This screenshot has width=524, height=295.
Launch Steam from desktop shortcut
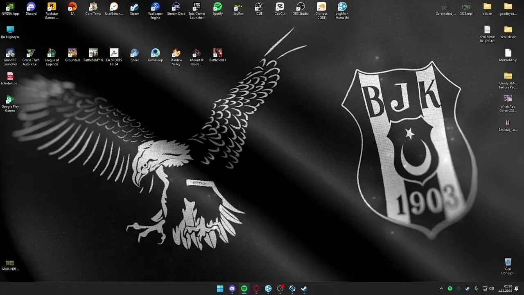coord(135,9)
